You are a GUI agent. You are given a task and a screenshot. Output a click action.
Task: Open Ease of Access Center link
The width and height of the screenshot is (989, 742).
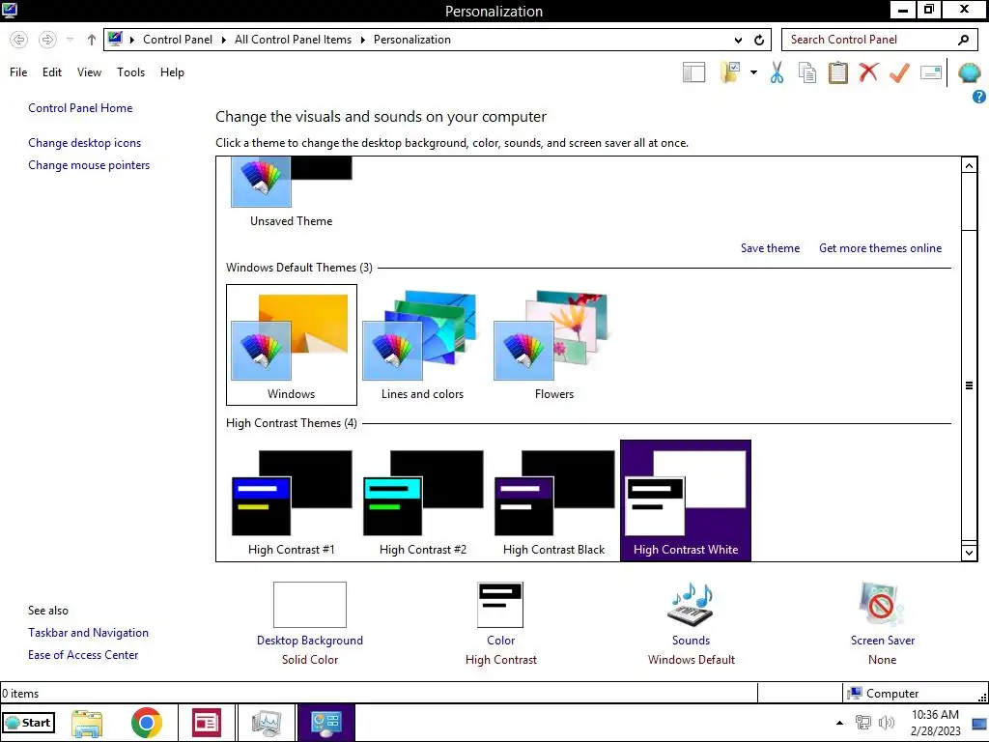(83, 654)
